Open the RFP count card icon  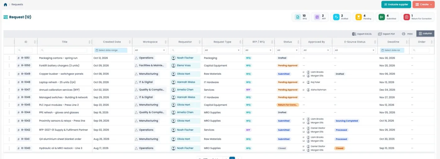pos(317,17)
